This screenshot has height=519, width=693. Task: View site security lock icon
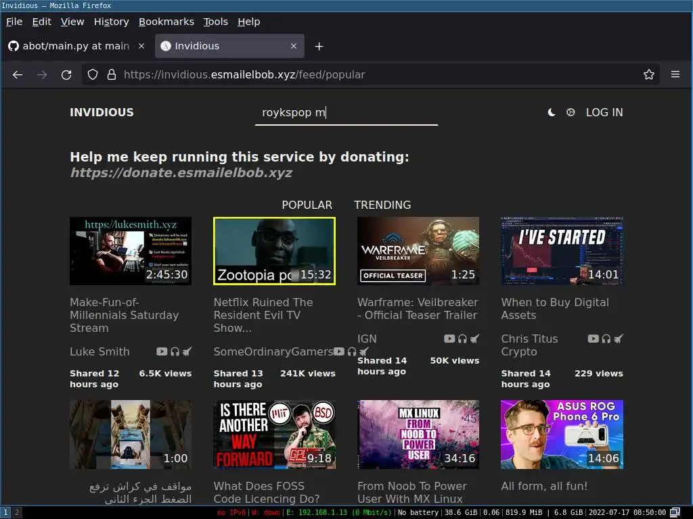click(x=112, y=74)
